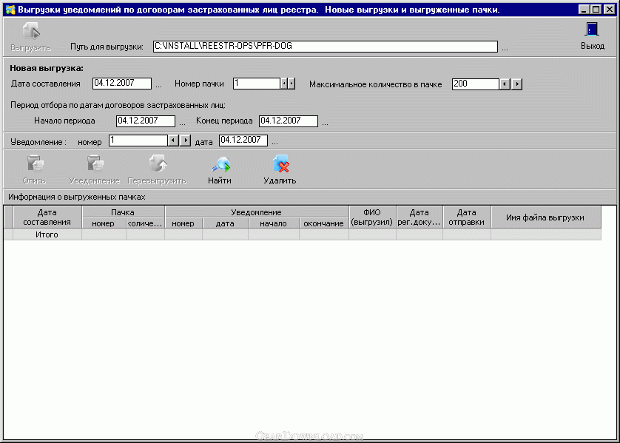Click the window title bar application icon

(x=10, y=10)
